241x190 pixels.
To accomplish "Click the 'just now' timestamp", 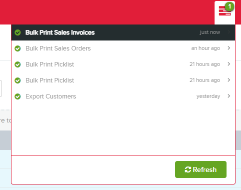I will tap(210, 32).
